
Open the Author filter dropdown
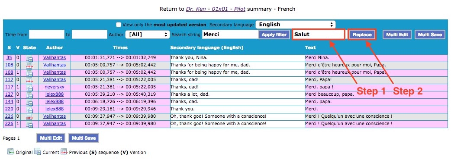(x=148, y=35)
